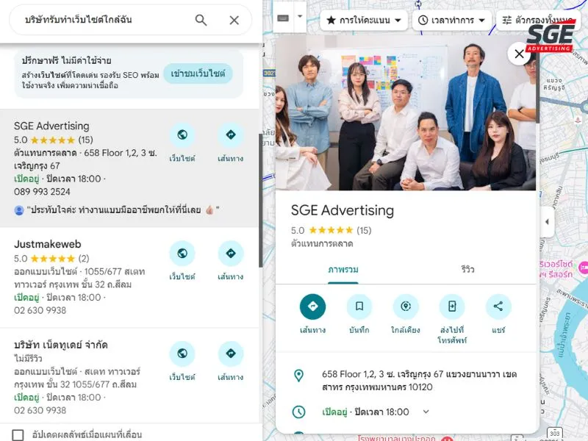Screen dimensions: 588x441
Task: Share the place with แชร์ icon
Action: click(498, 306)
